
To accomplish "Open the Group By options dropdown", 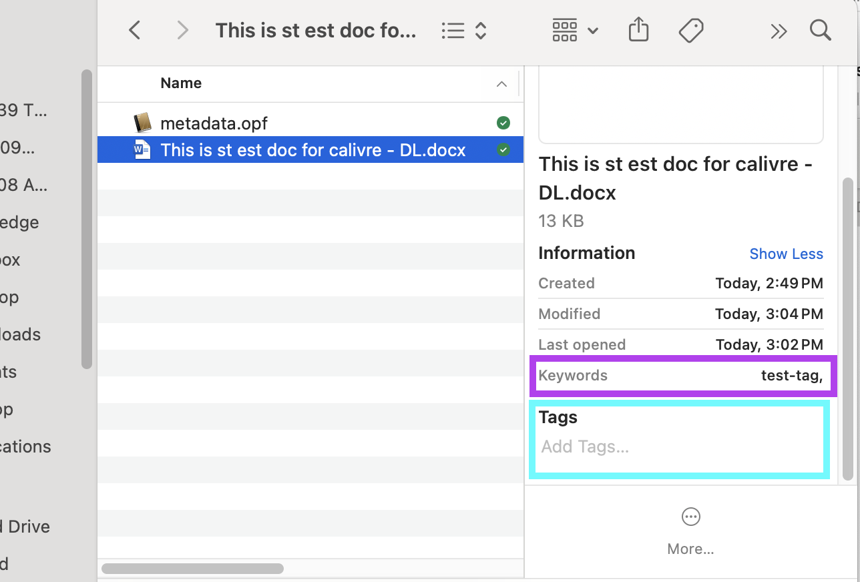I will pos(575,31).
